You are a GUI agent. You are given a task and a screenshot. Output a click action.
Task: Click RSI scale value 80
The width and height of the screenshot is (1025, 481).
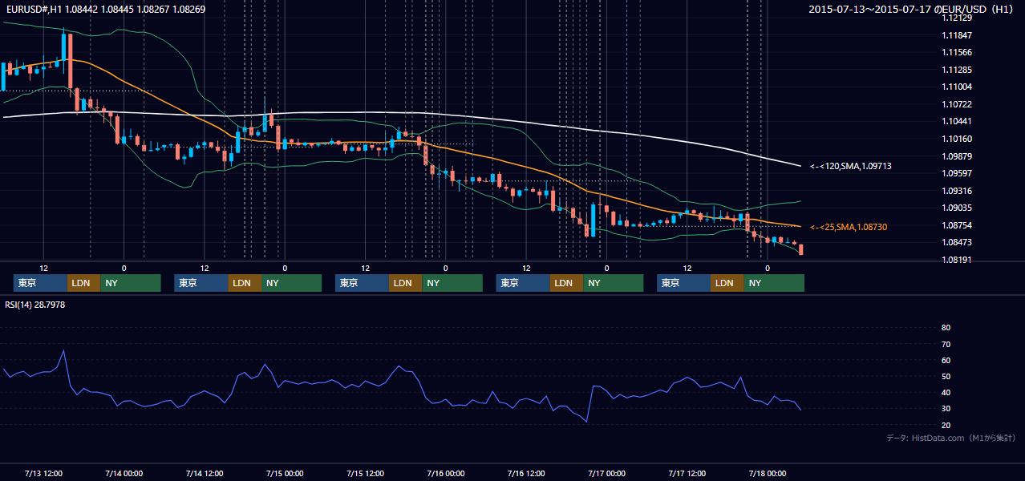click(x=946, y=328)
